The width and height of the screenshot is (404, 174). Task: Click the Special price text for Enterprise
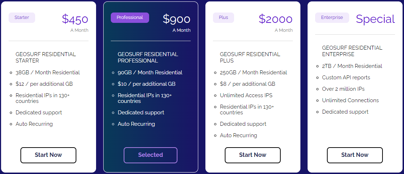coord(375,19)
